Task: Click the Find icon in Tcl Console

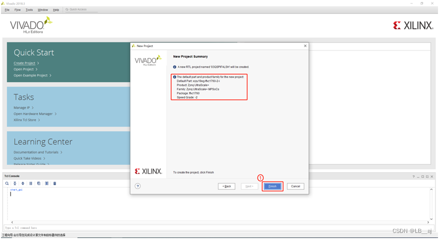Action: [x=7, y=183]
